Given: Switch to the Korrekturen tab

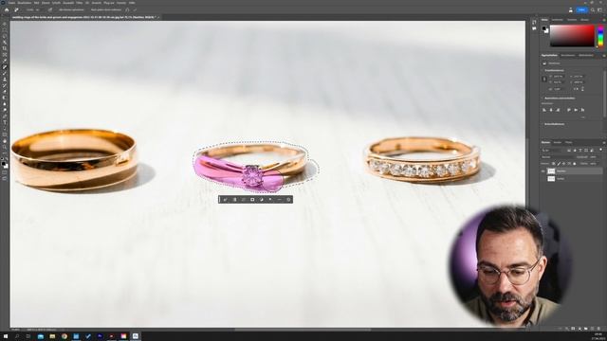Looking at the screenshot, I should pos(568,55).
